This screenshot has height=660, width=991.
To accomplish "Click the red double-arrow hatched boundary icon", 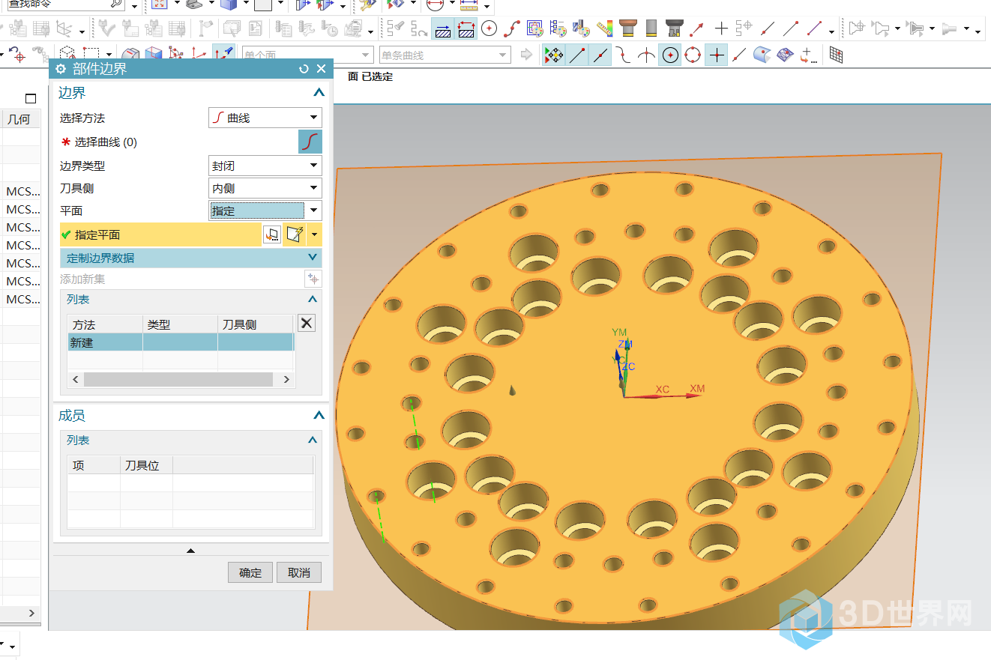I will (x=466, y=28).
